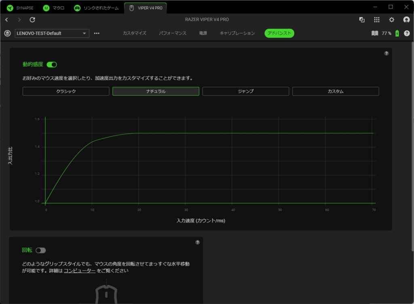Viewport: 414px width, 304px height.
Task: Click help icon in dynamic sensitivity panel
Action: click(x=386, y=53)
